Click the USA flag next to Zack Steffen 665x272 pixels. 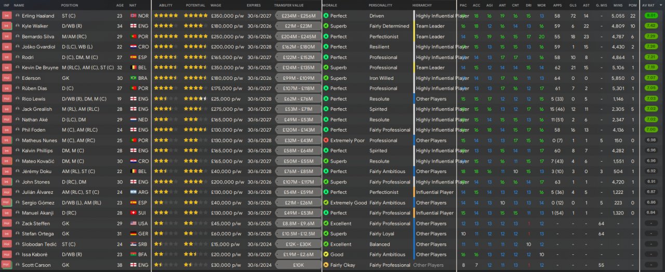click(x=133, y=223)
